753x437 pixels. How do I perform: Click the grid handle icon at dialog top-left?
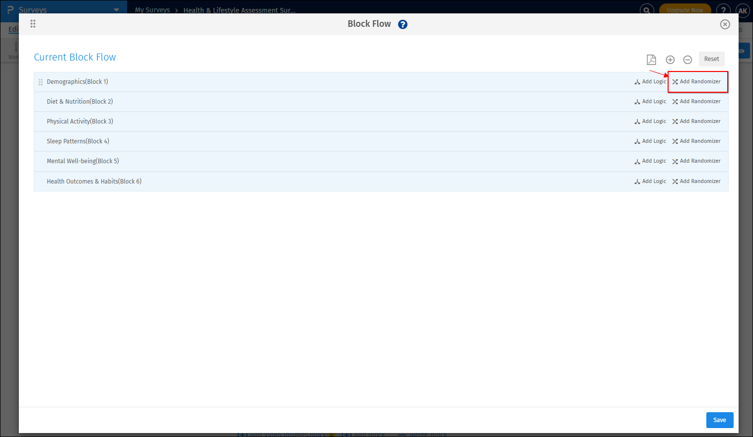[33, 24]
